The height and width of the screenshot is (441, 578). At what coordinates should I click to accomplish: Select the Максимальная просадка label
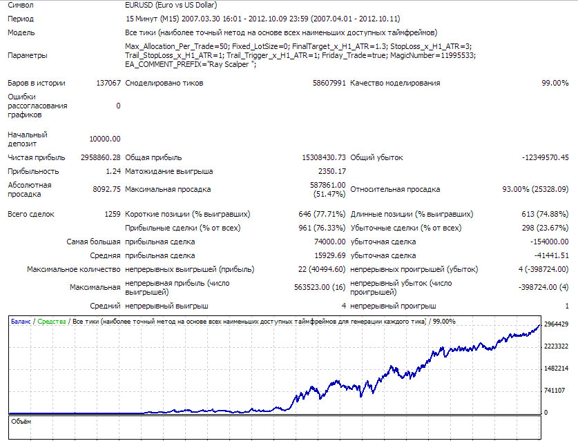point(168,189)
